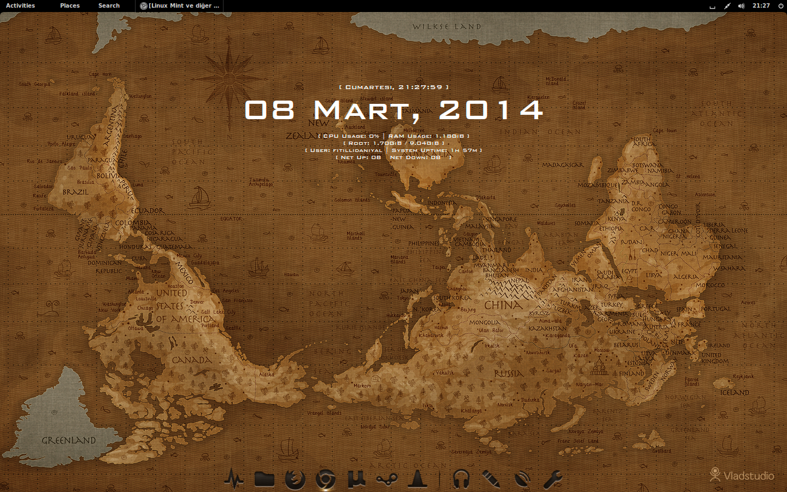Click the satellite dish icon in dock
The width and height of the screenshot is (787, 492).
(522, 479)
